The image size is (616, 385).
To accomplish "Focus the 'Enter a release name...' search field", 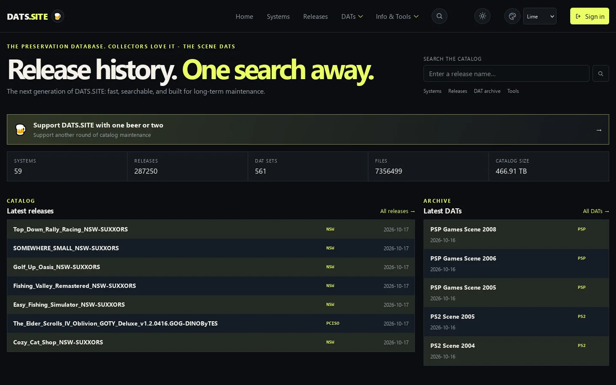I will (506, 74).
